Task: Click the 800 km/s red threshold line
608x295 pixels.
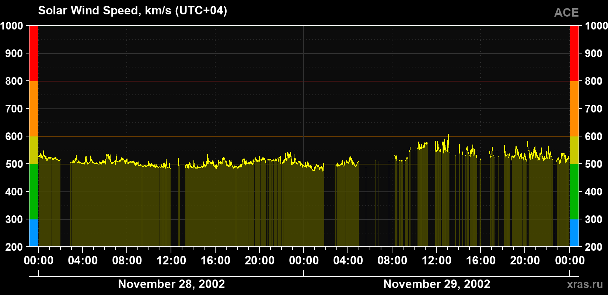Action: 304,81
